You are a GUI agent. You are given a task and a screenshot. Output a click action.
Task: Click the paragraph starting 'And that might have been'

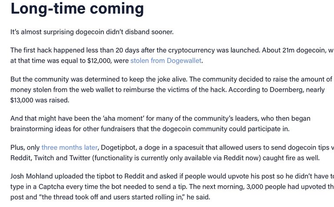[x=160, y=124]
